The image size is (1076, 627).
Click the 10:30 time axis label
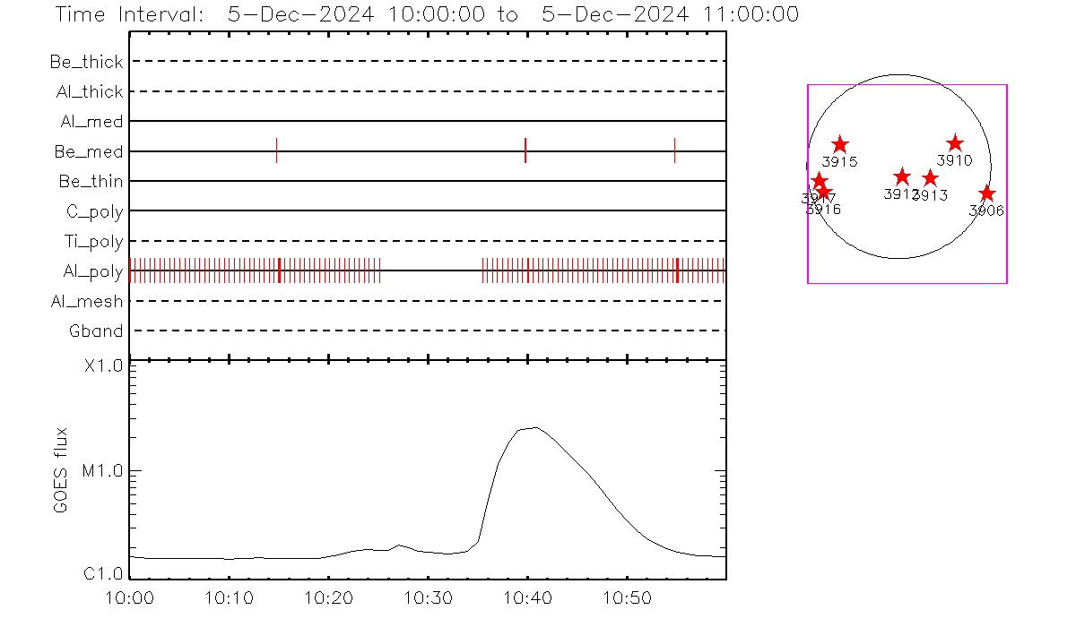(x=428, y=597)
